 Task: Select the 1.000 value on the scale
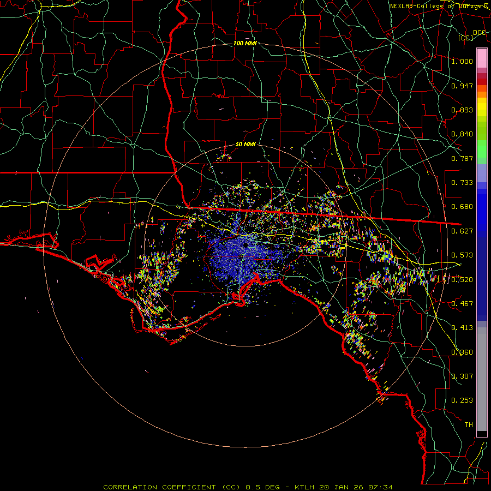(x=462, y=61)
